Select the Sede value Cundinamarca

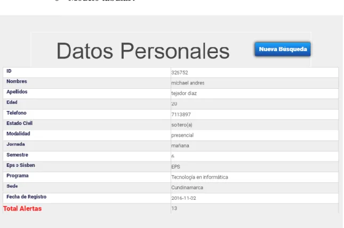187,188
